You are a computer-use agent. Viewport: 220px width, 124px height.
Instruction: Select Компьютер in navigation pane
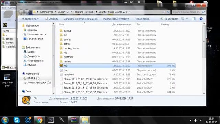click(32, 74)
